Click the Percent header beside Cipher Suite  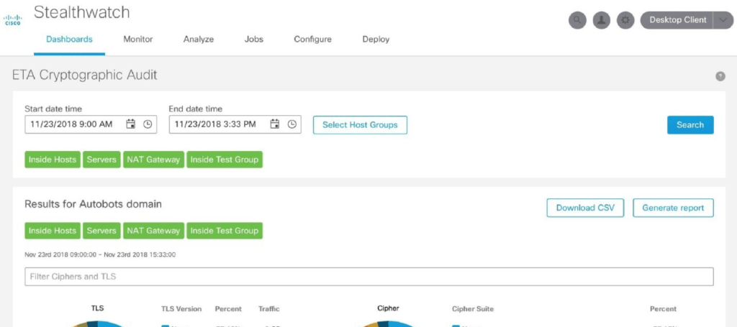click(663, 309)
